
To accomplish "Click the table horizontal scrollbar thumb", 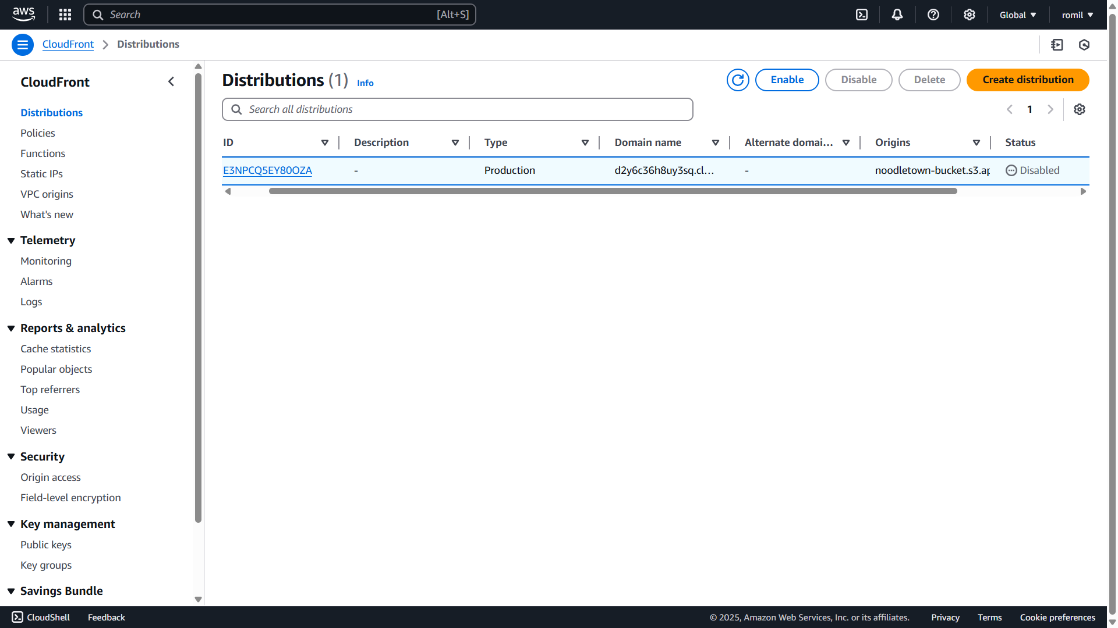I will (x=613, y=191).
